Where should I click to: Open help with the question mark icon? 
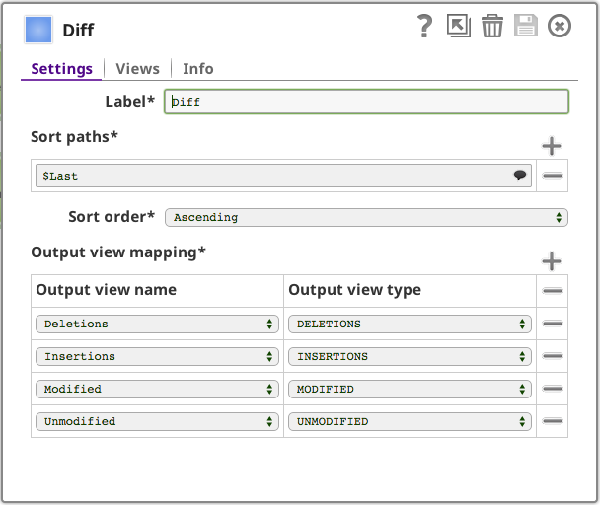point(425,27)
